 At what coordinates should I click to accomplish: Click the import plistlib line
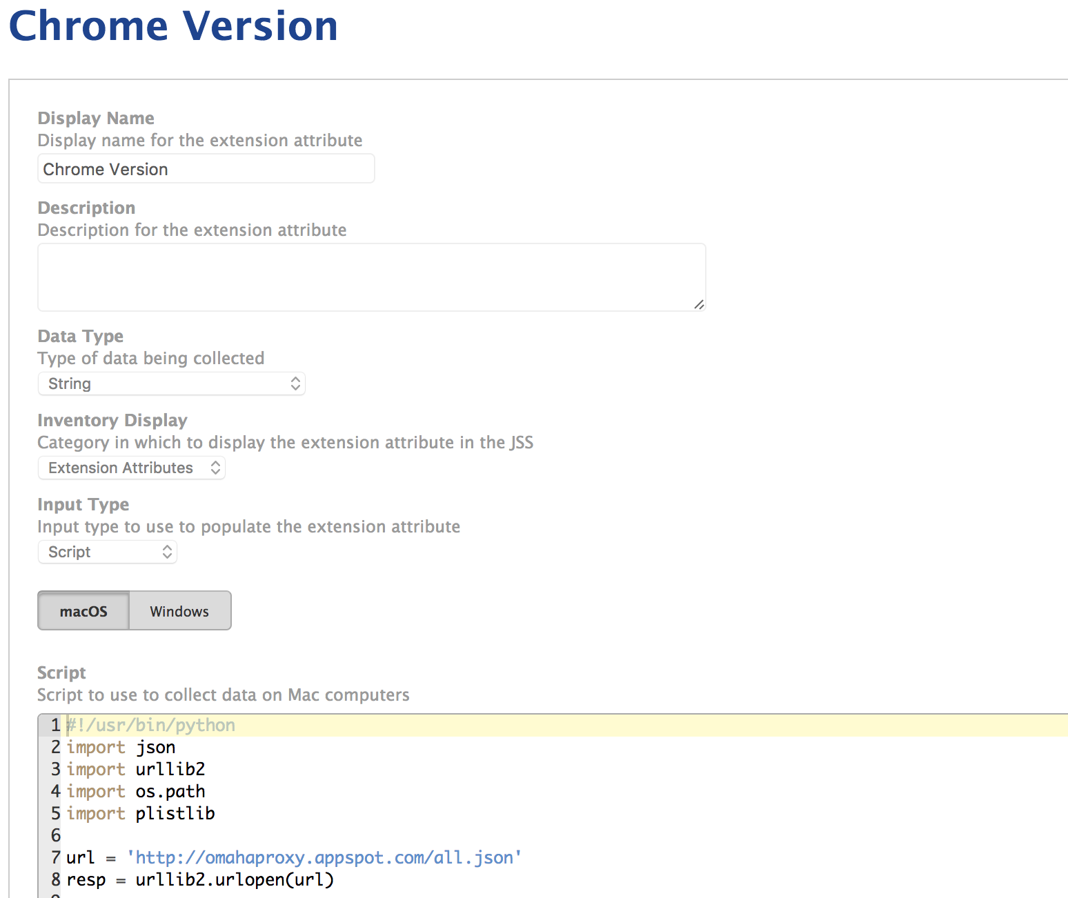pos(140,813)
